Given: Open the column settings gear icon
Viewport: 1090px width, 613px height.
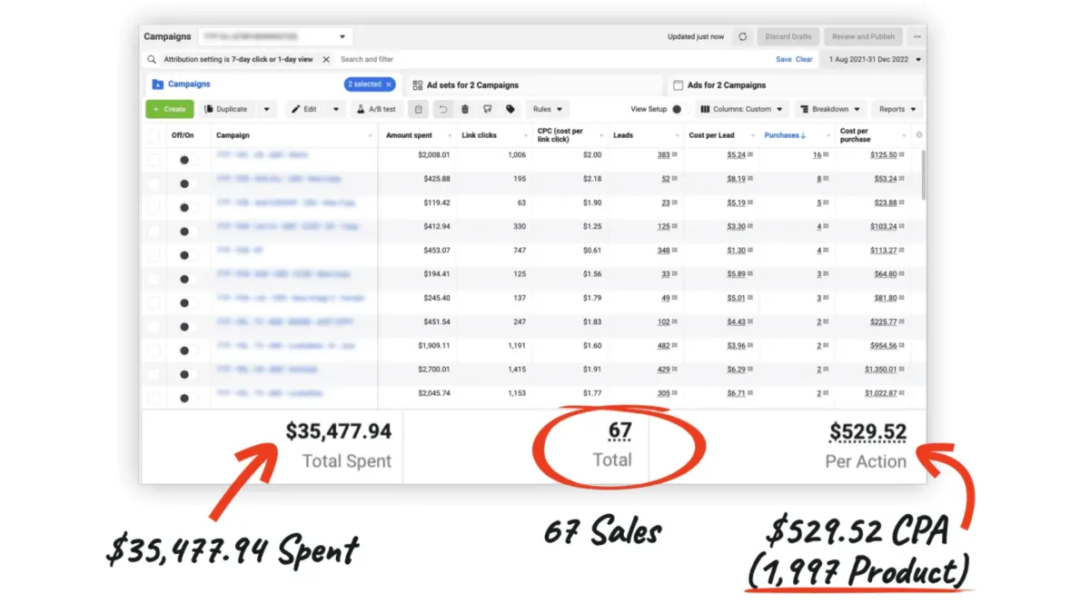Looking at the screenshot, I should pos(918,135).
